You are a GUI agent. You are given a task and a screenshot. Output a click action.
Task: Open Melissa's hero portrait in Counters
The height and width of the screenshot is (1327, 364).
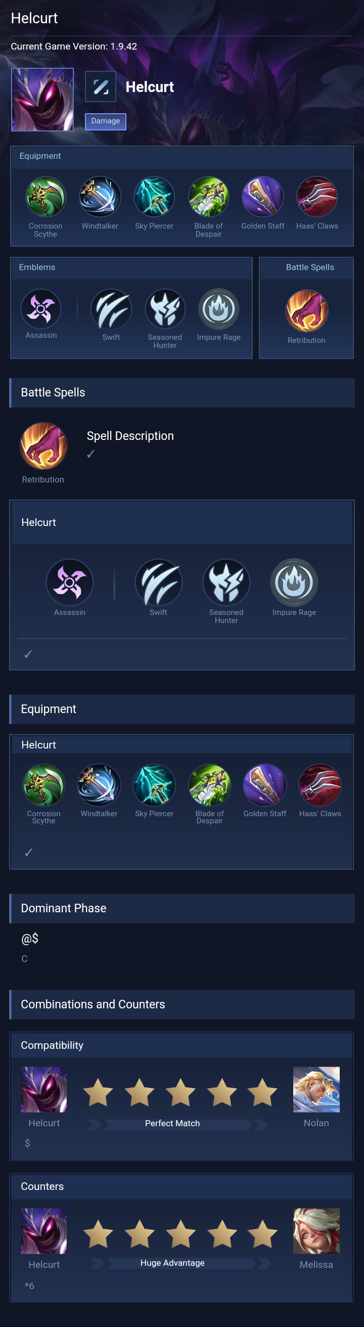pyautogui.click(x=316, y=1231)
